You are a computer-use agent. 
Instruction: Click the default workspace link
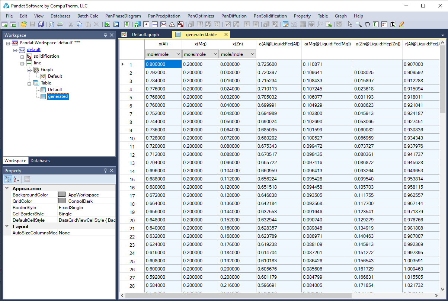(x=33, y=49)
